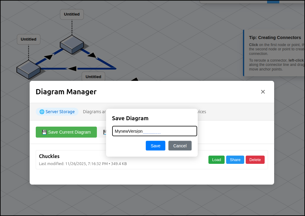Focus the diagram name field containing MynewVersion
This screenshot has width=305, height=216.
154,131
